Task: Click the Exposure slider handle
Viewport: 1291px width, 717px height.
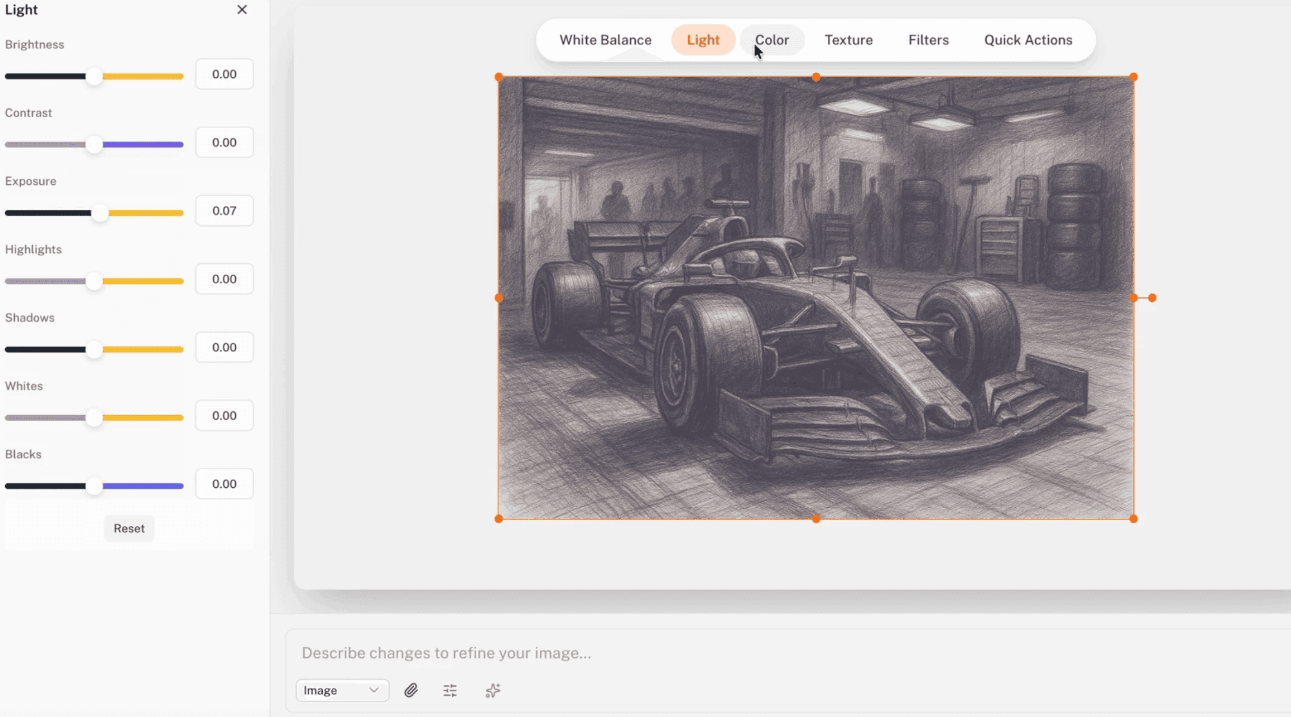Action: [x=101, y=212]
